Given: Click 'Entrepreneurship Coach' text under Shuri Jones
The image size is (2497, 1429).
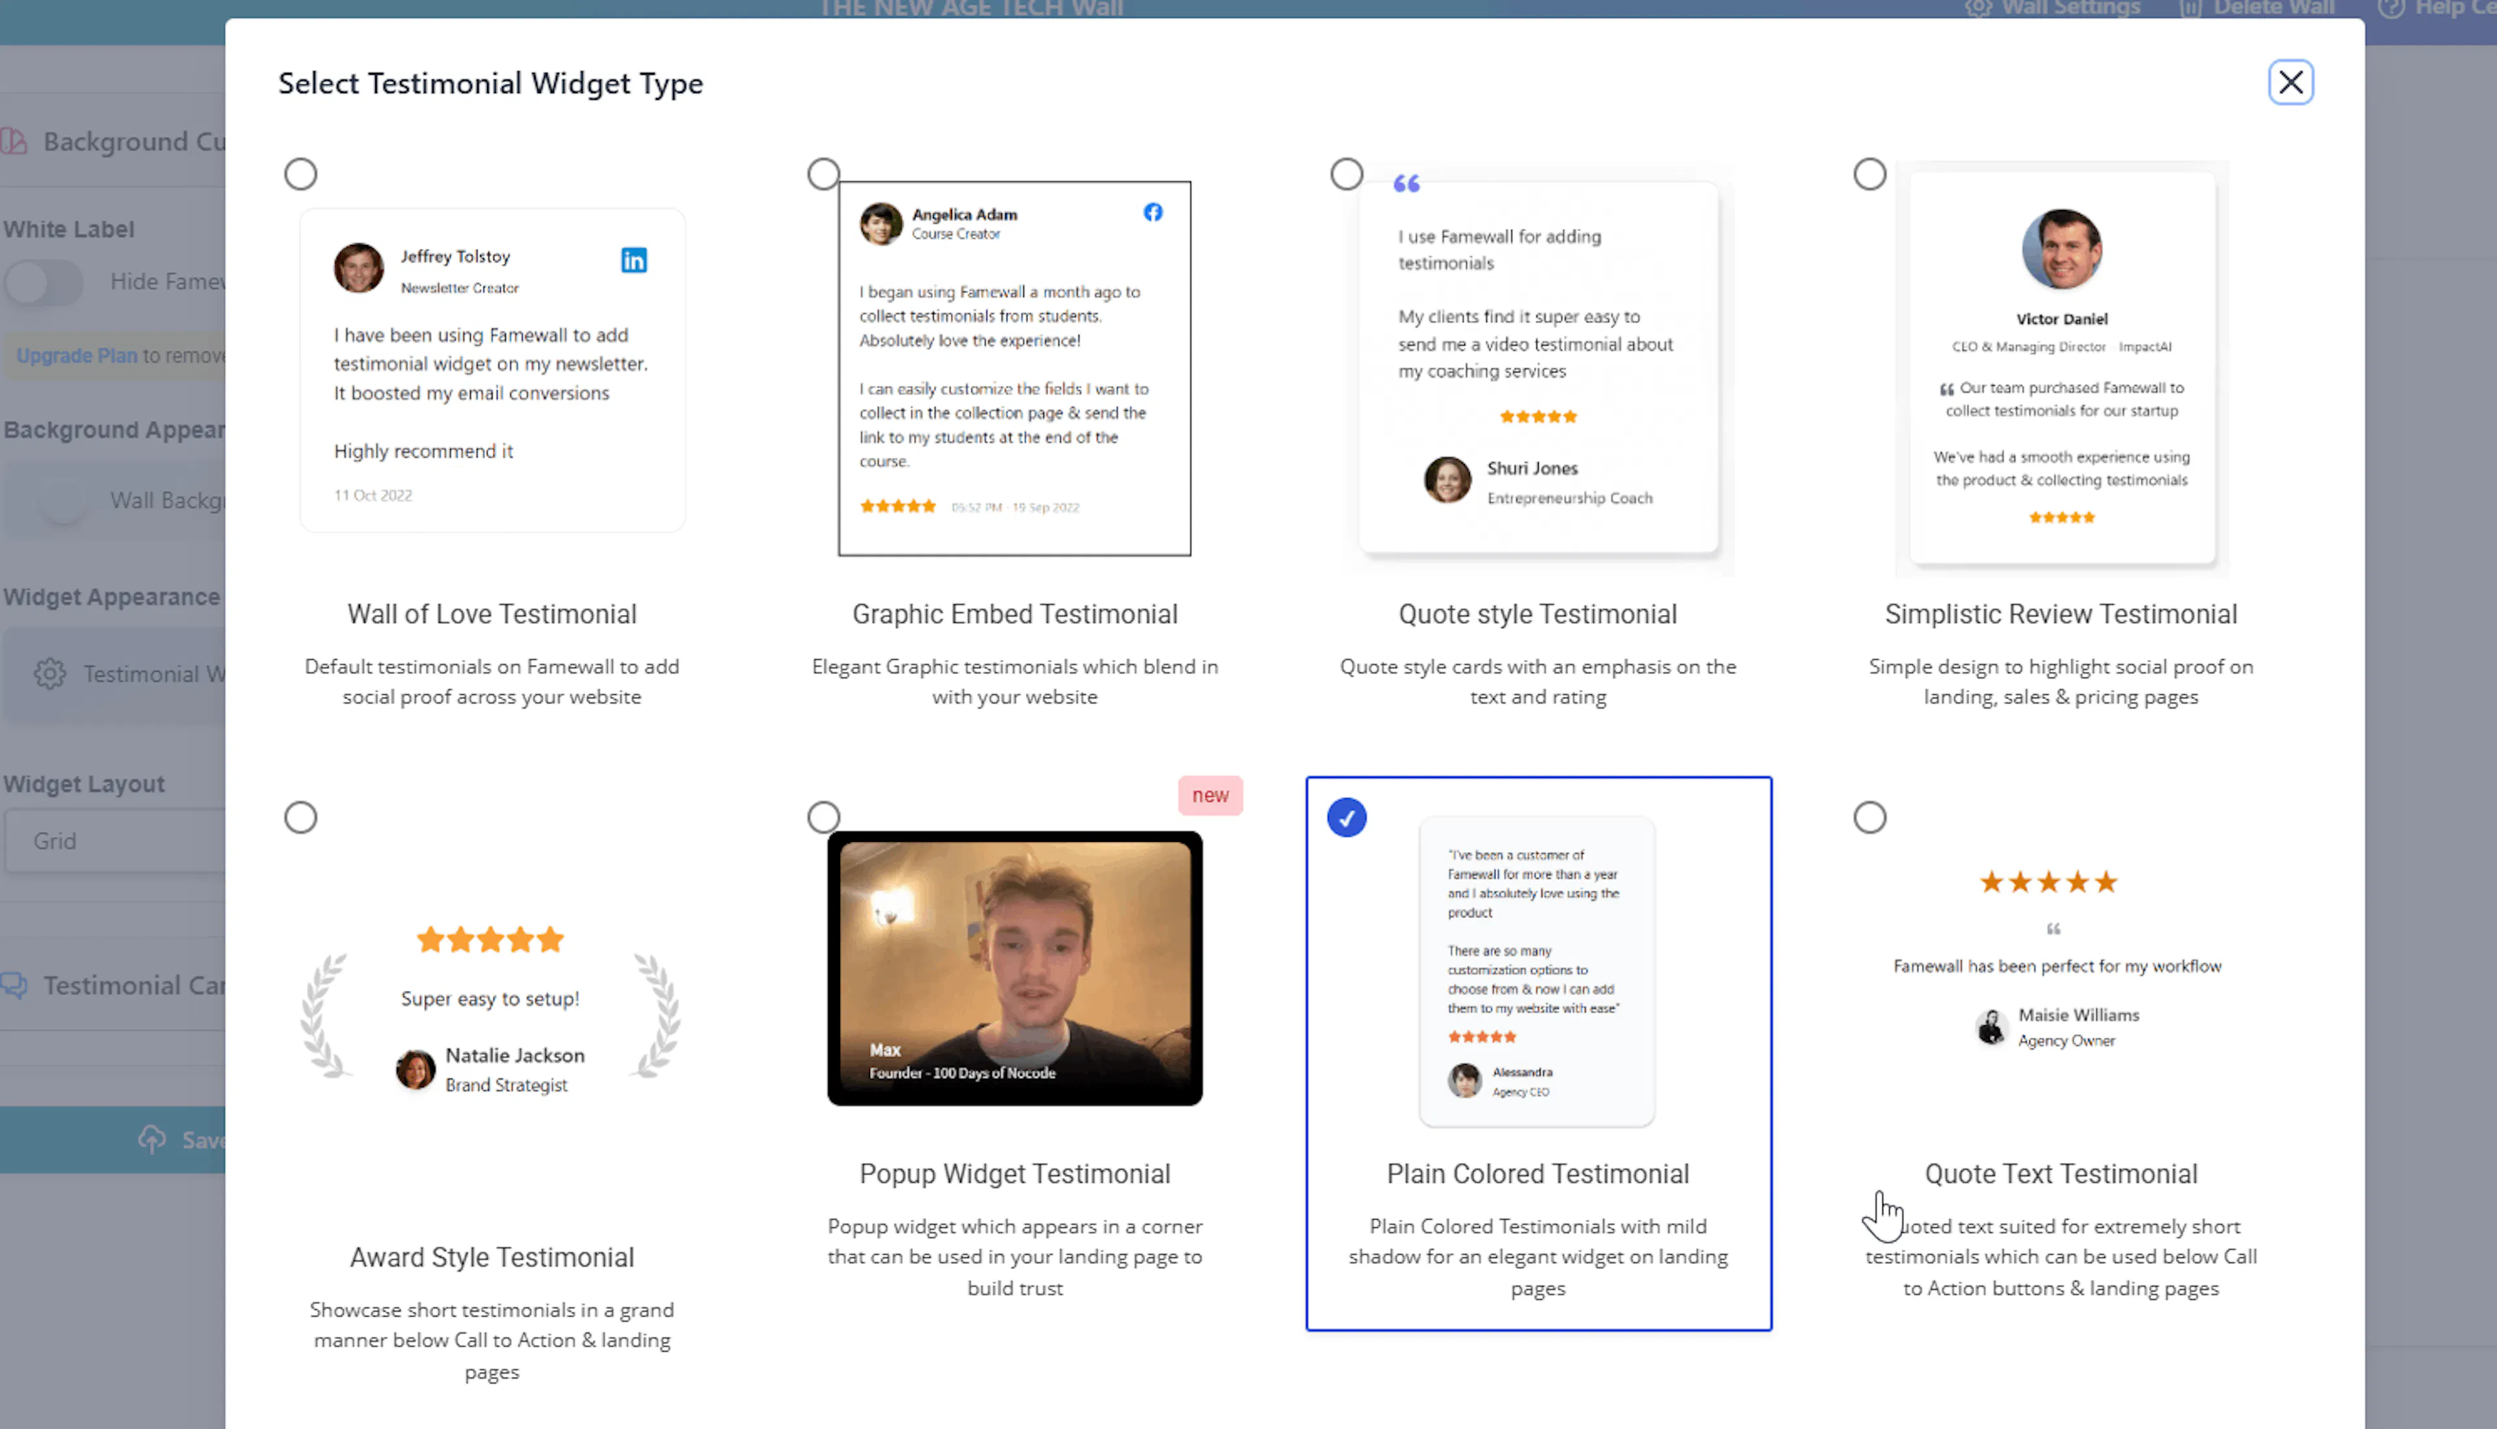Looking at the screenshot, I should [x=1570, y=497].
